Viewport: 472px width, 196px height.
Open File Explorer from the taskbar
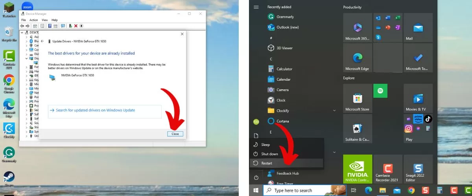(x=382, y=191)
